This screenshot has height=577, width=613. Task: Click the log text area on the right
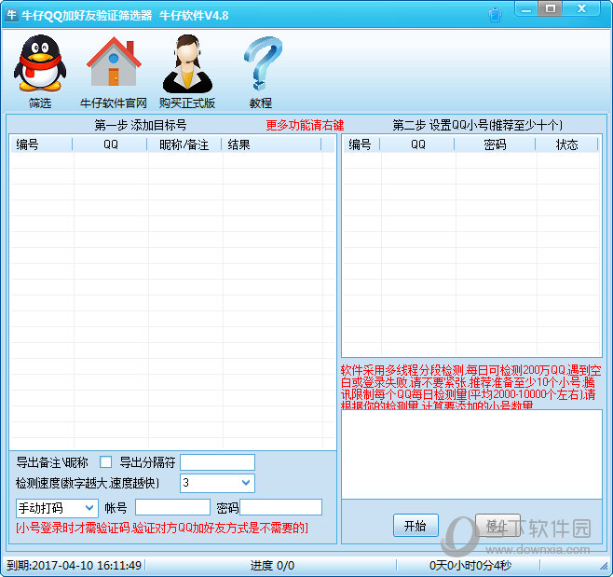tap(471, 454)
